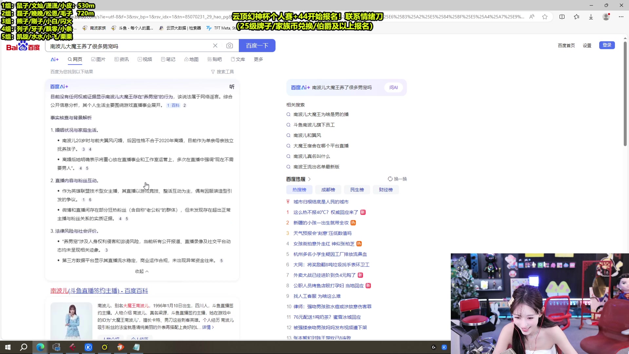Click the 南波儿 baike result thumbnail
Viewport: 629px width, 354px height.
point(71,321)
